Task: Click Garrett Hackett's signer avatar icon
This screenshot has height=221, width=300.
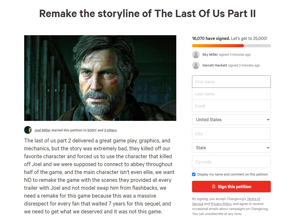Action: (196, 65)
